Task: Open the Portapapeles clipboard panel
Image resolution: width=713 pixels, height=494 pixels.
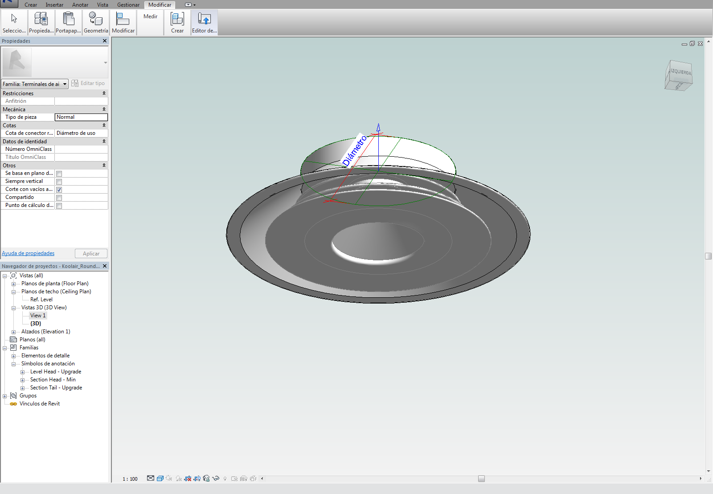Action: (x=68, y=22)
